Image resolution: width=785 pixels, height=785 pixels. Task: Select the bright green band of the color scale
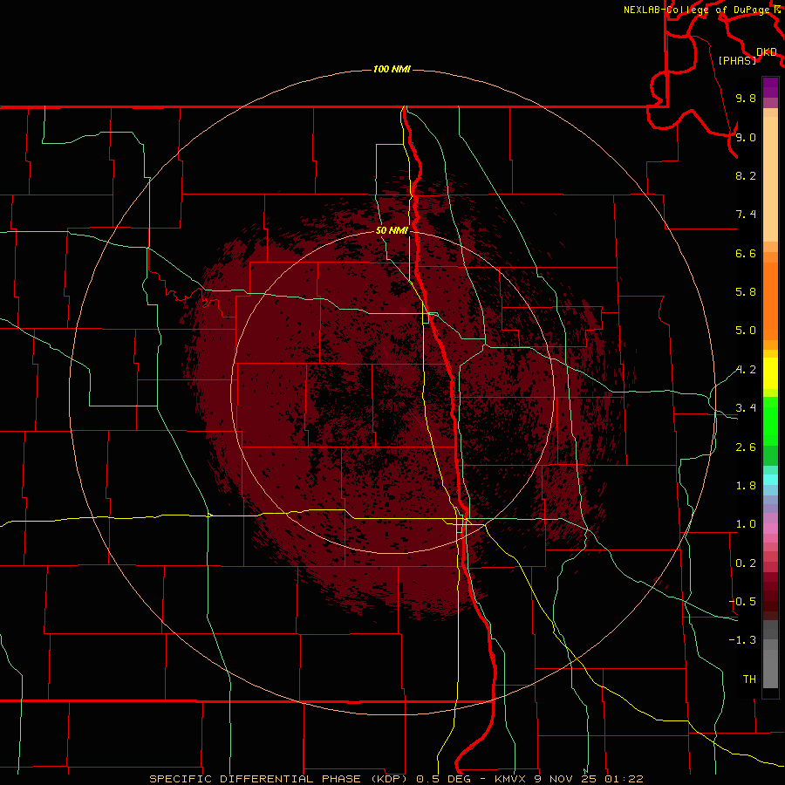(x=770, y=422)
